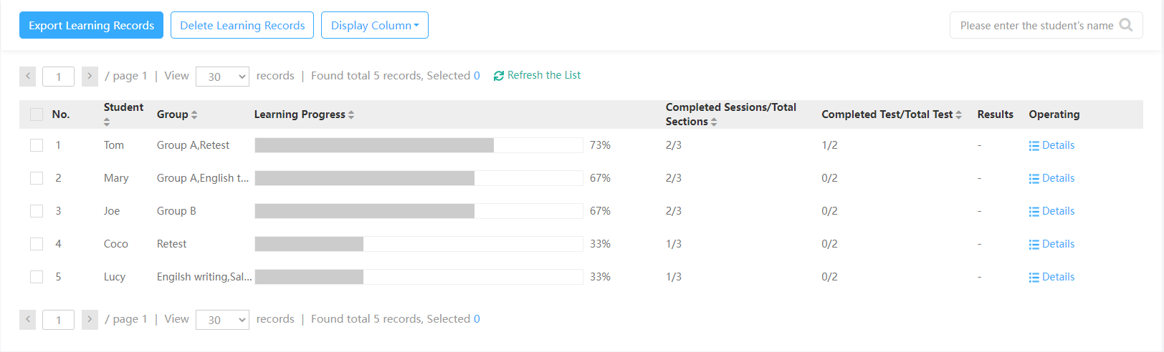Select Tom's row checkbox
This screenshot has height=352, width=1164.
37,145
